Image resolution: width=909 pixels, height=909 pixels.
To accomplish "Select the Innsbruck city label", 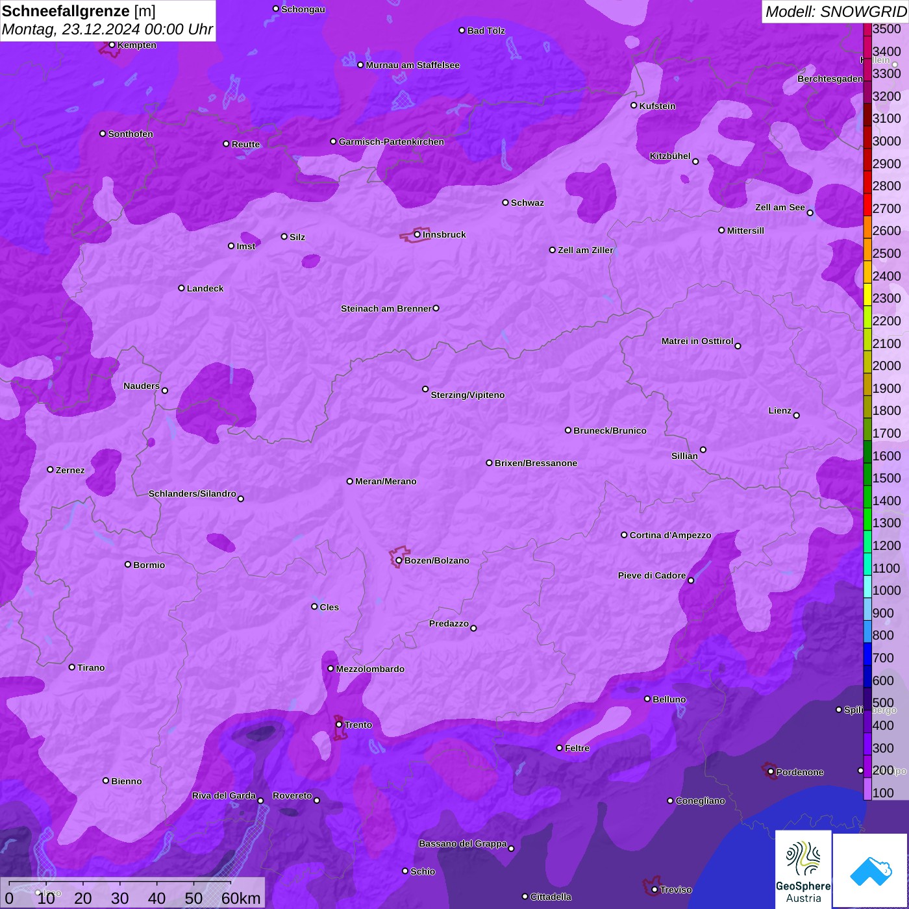I will (x=444, y=234).
